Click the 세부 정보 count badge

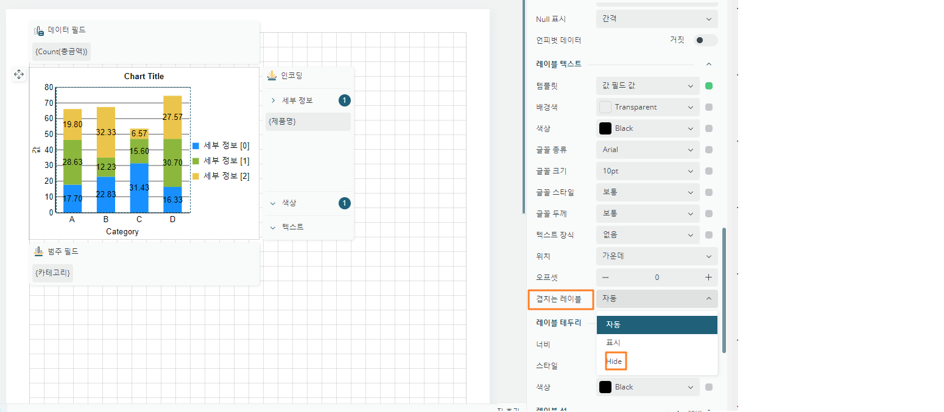[345, 100]
